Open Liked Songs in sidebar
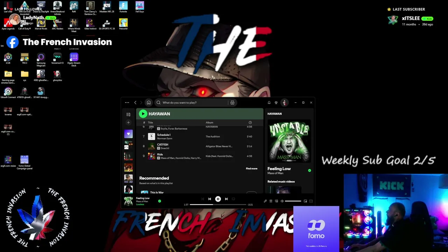This screenshot has height=252, width=448. [x=128, y=134]
